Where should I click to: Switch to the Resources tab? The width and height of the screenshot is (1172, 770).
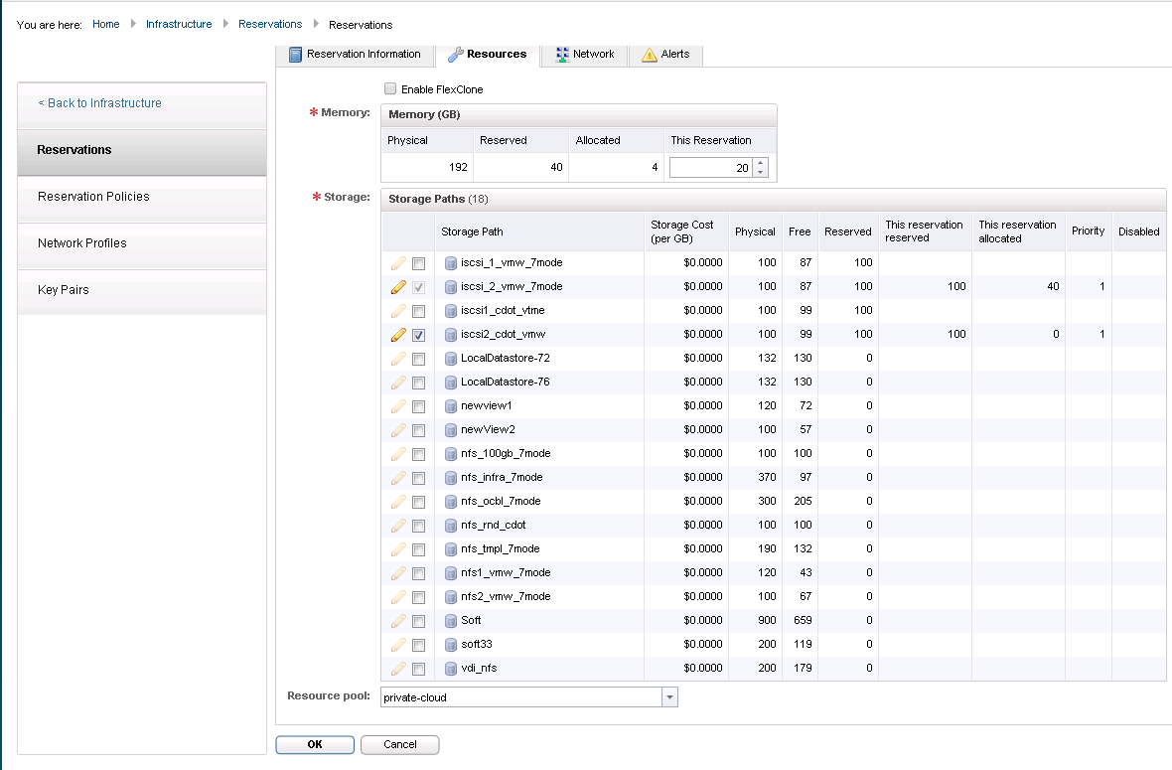[x=487, y=55]
